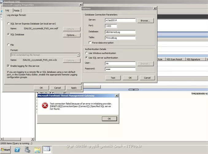Image resolution: width=208 pixels, height=154 pixels.
Task: Click the User input field
Action: coord(120,64)
